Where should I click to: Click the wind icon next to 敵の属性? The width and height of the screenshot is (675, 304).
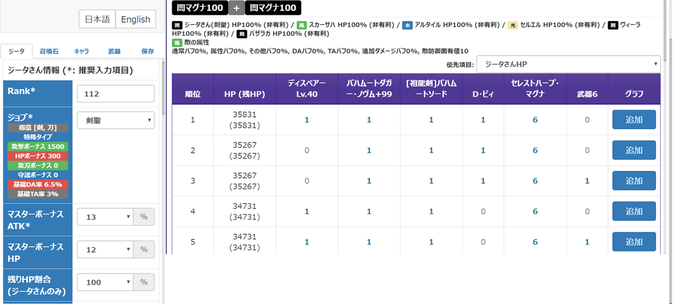click(177, 42)
